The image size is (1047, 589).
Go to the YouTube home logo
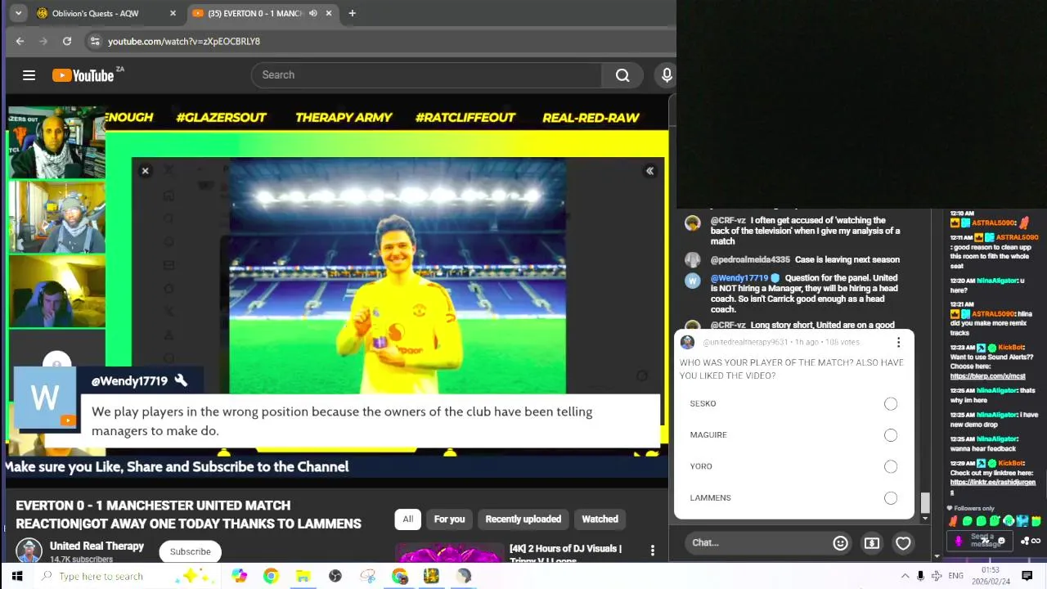point(83,75)
